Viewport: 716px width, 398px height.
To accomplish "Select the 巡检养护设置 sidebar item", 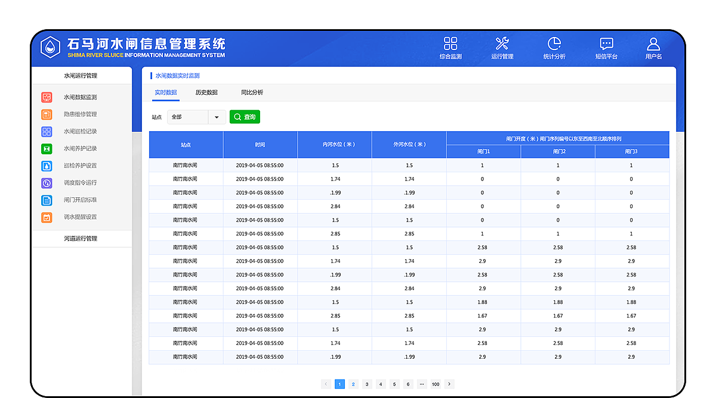I will (47, 166).
